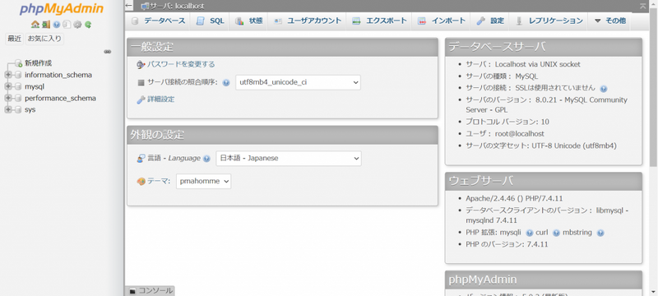The image size is (658, 296).
Task: Click 'Localhost via UNIX socket' text
Action: (x=538, y=65)
